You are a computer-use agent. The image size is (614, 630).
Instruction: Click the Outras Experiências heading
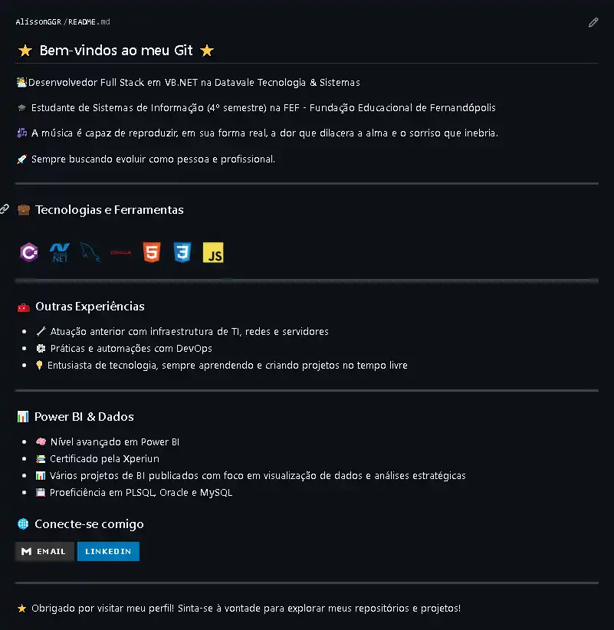pos(90,307)
